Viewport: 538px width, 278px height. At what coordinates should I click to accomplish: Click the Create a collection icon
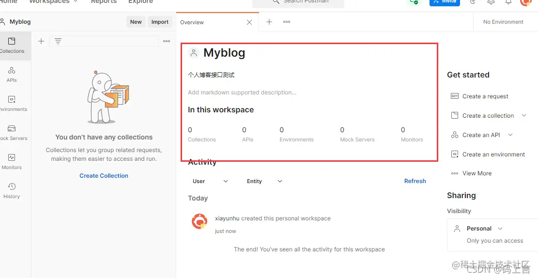coord(455,115)
